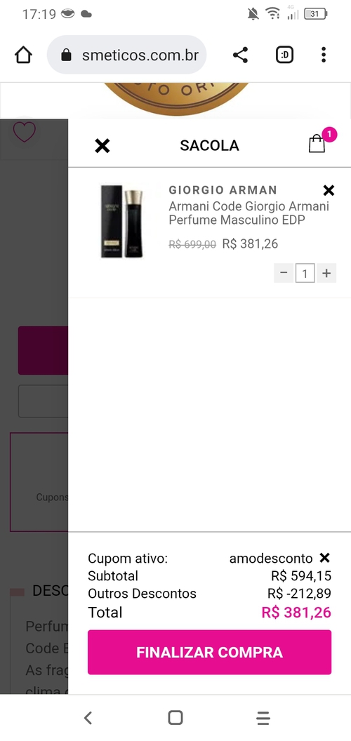
Task: Decrease product quantity with minus button
Action: coord(284,273)
